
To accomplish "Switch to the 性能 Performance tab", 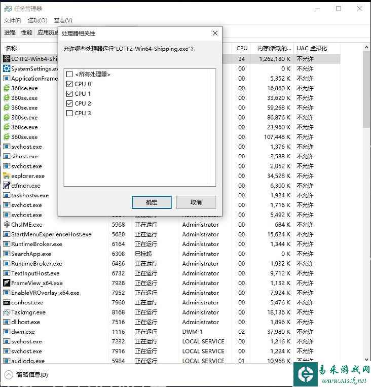I will (27, 32).
